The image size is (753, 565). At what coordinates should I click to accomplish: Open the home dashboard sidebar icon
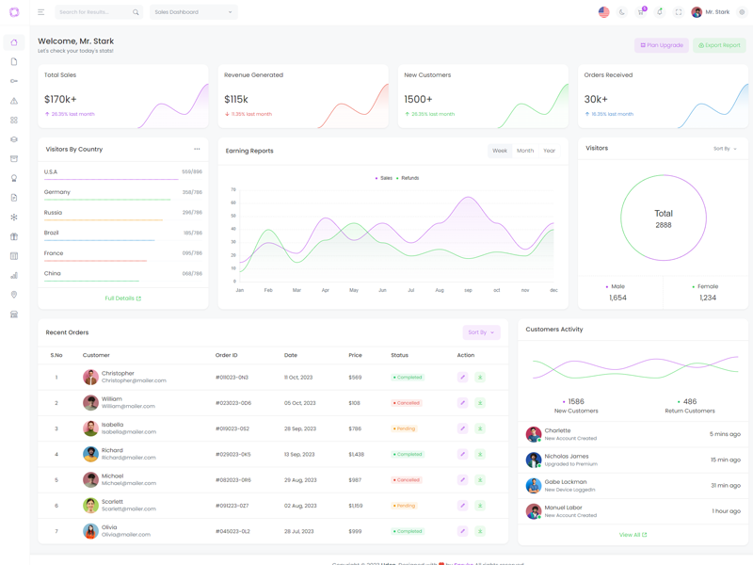tap(14, 42)
